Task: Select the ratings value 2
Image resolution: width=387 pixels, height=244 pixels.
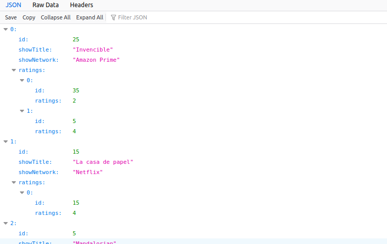Action: pos(74,101)
